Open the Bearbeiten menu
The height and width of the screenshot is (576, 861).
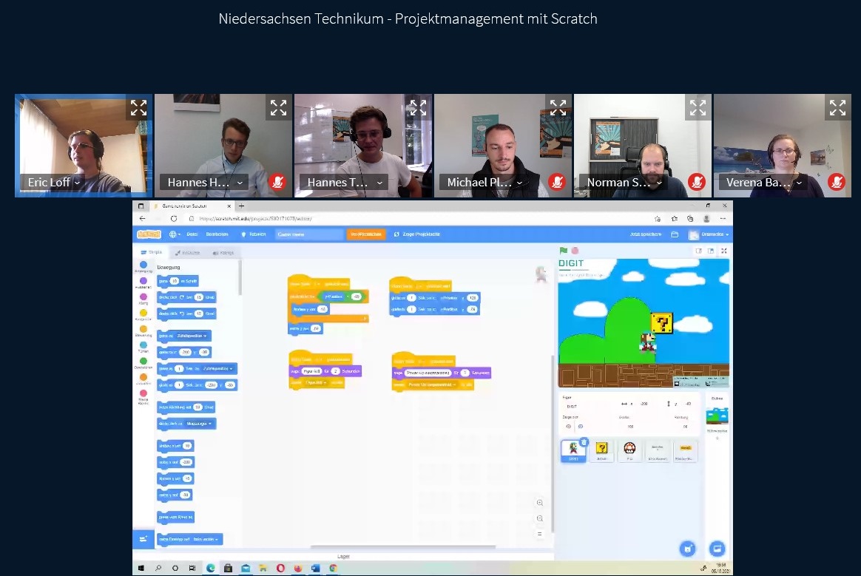click(217, 234)
